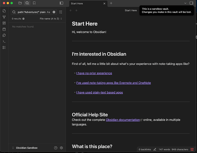Image resolution: width=197 pixels, height=153 pixels.
Task: Open today's daily note calendar icon
Action: [4, 29]
